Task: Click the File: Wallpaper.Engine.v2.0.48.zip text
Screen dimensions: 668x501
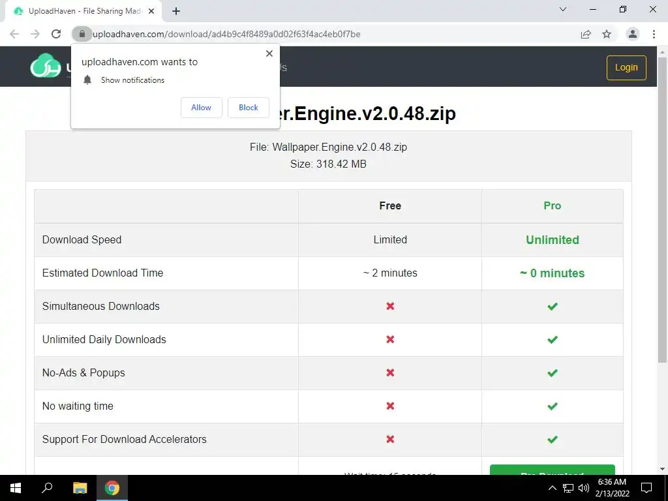Action: click(328, 147)
